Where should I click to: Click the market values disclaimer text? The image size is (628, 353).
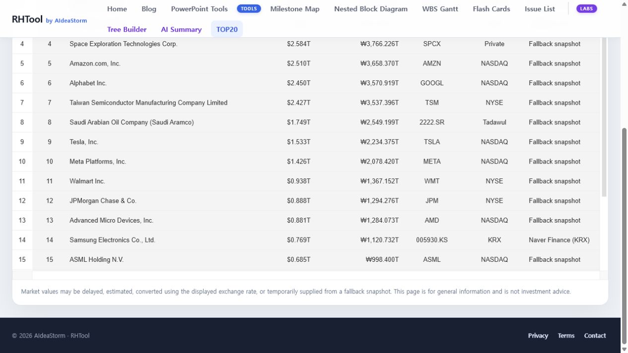[296, 292]
